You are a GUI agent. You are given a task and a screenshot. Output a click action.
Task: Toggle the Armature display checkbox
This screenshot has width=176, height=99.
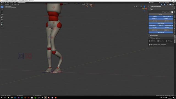166,41
